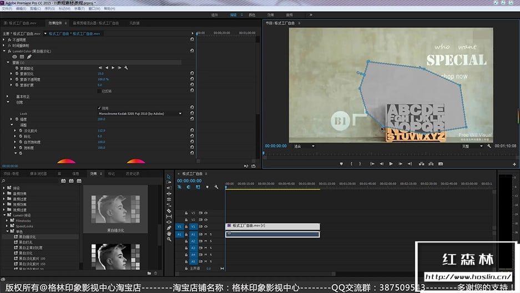This screenshot has width=520, height=293.
Task: Click the Lift button in Program monitor
Action: coord(421,164)
